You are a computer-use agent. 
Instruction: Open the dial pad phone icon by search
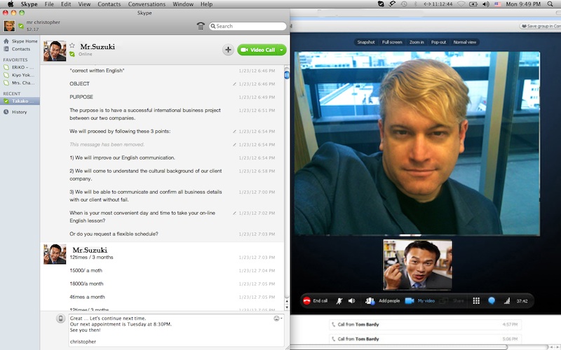click(201, 26)
